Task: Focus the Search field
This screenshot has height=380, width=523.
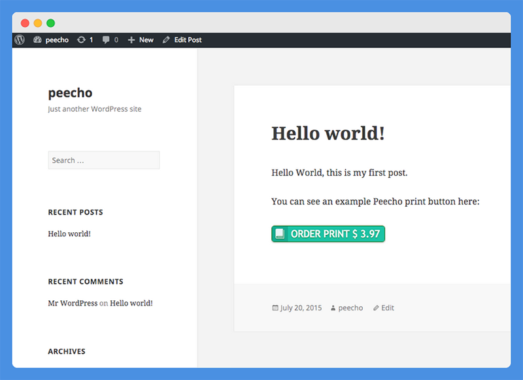Action: (x=104, y=160)
